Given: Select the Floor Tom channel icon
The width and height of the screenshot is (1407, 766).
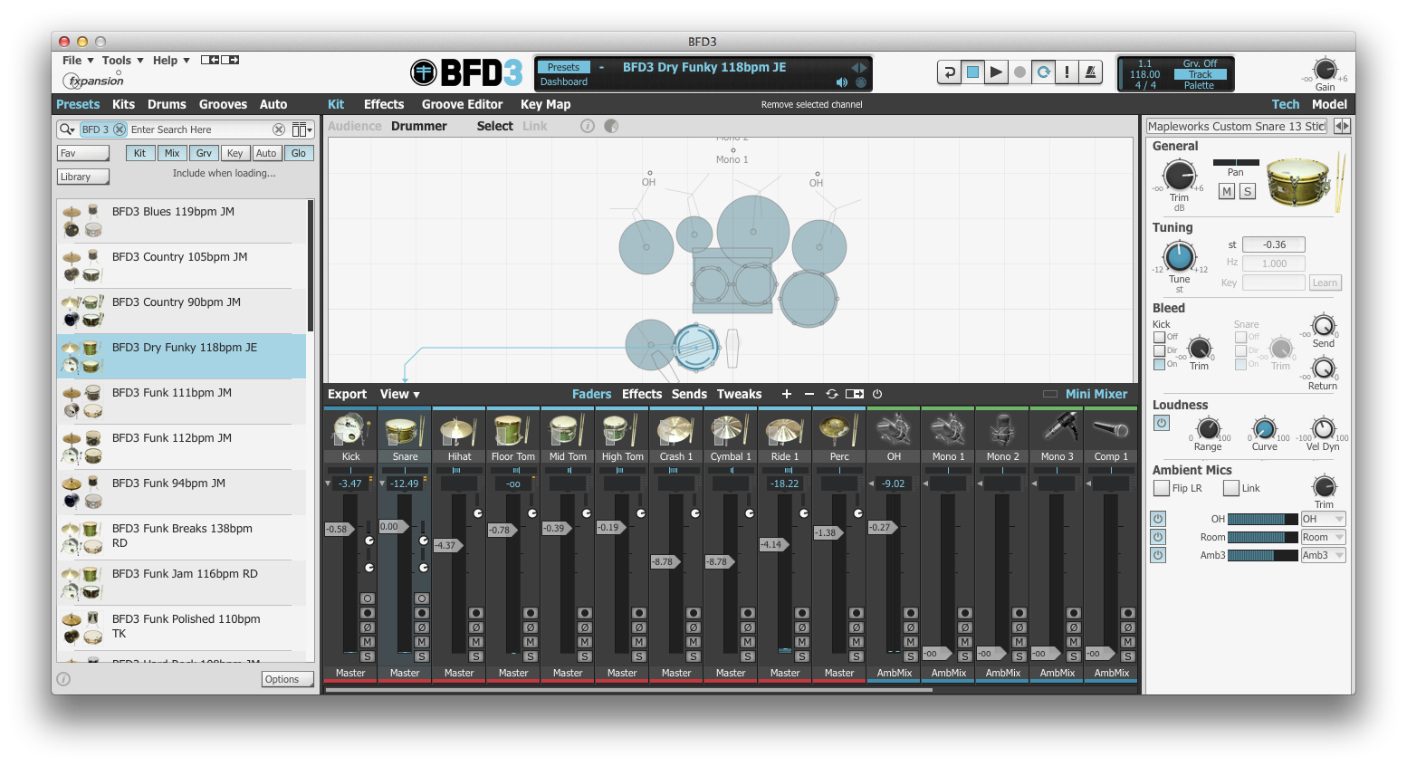Looking at the screenshot, I should (513, 429).
